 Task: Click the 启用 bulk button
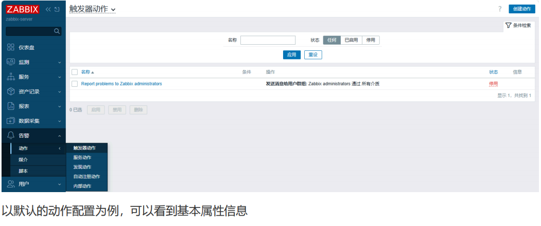pos(96,110)
